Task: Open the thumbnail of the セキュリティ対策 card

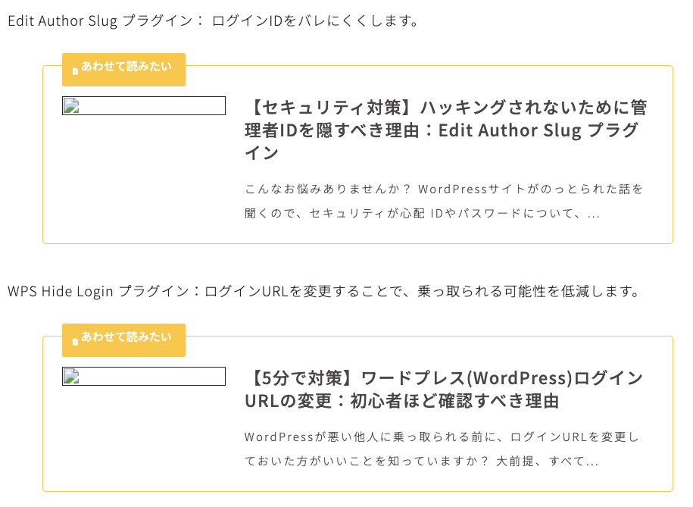Action: (x=144, y=106)
